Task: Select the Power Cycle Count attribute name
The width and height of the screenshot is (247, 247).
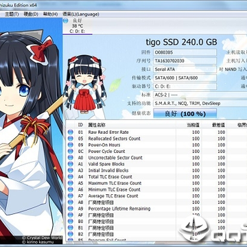Action: [x=106, y=152]
